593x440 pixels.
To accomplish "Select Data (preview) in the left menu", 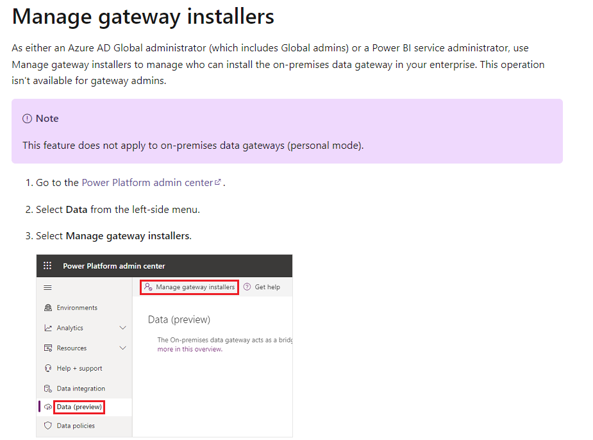I will click(x=78, y=407).
